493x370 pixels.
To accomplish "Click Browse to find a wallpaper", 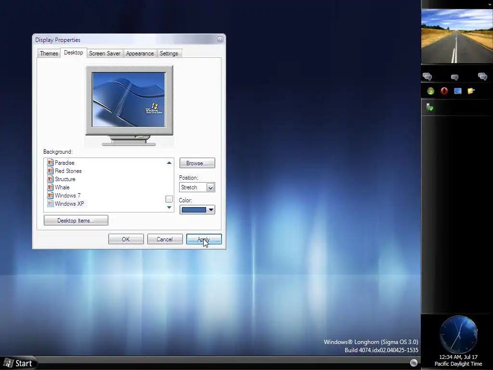I will click(197, 163).
